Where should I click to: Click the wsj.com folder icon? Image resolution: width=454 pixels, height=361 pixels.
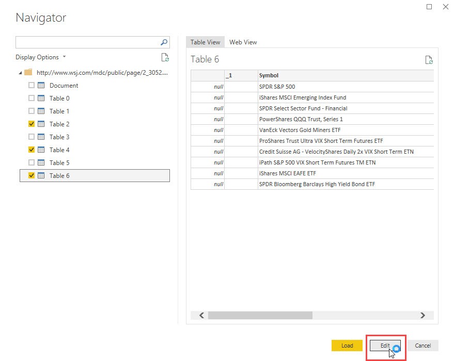28,72
